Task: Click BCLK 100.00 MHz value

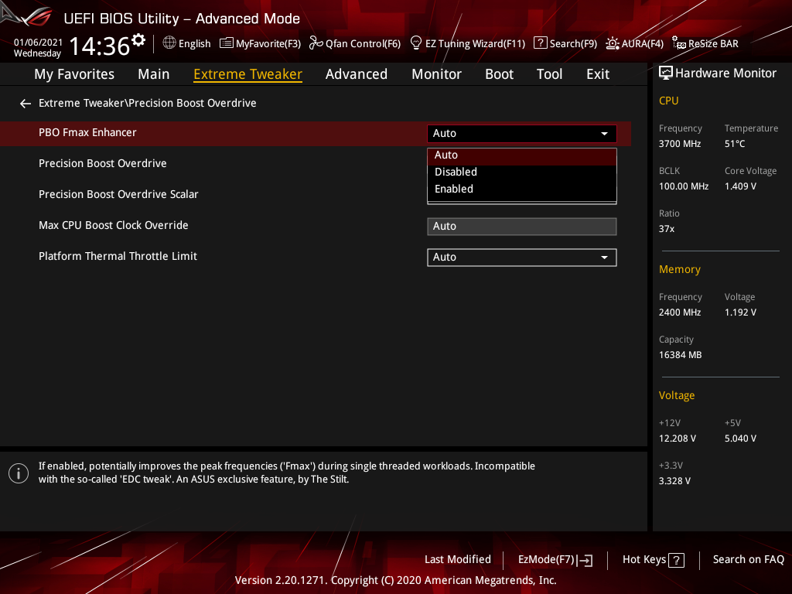Action: [684, 186]
